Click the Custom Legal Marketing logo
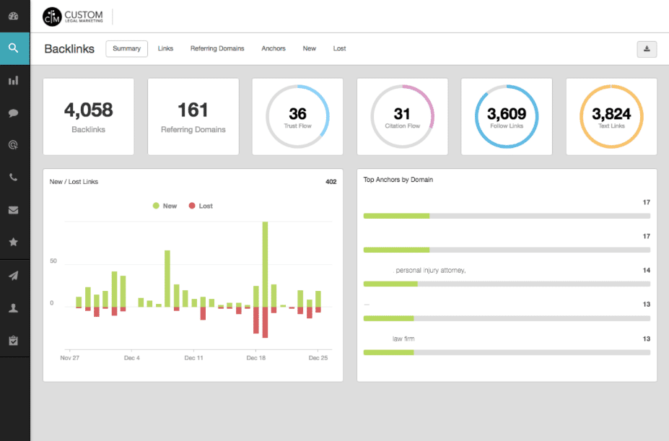The image size is (669, 441). [71, 15]
